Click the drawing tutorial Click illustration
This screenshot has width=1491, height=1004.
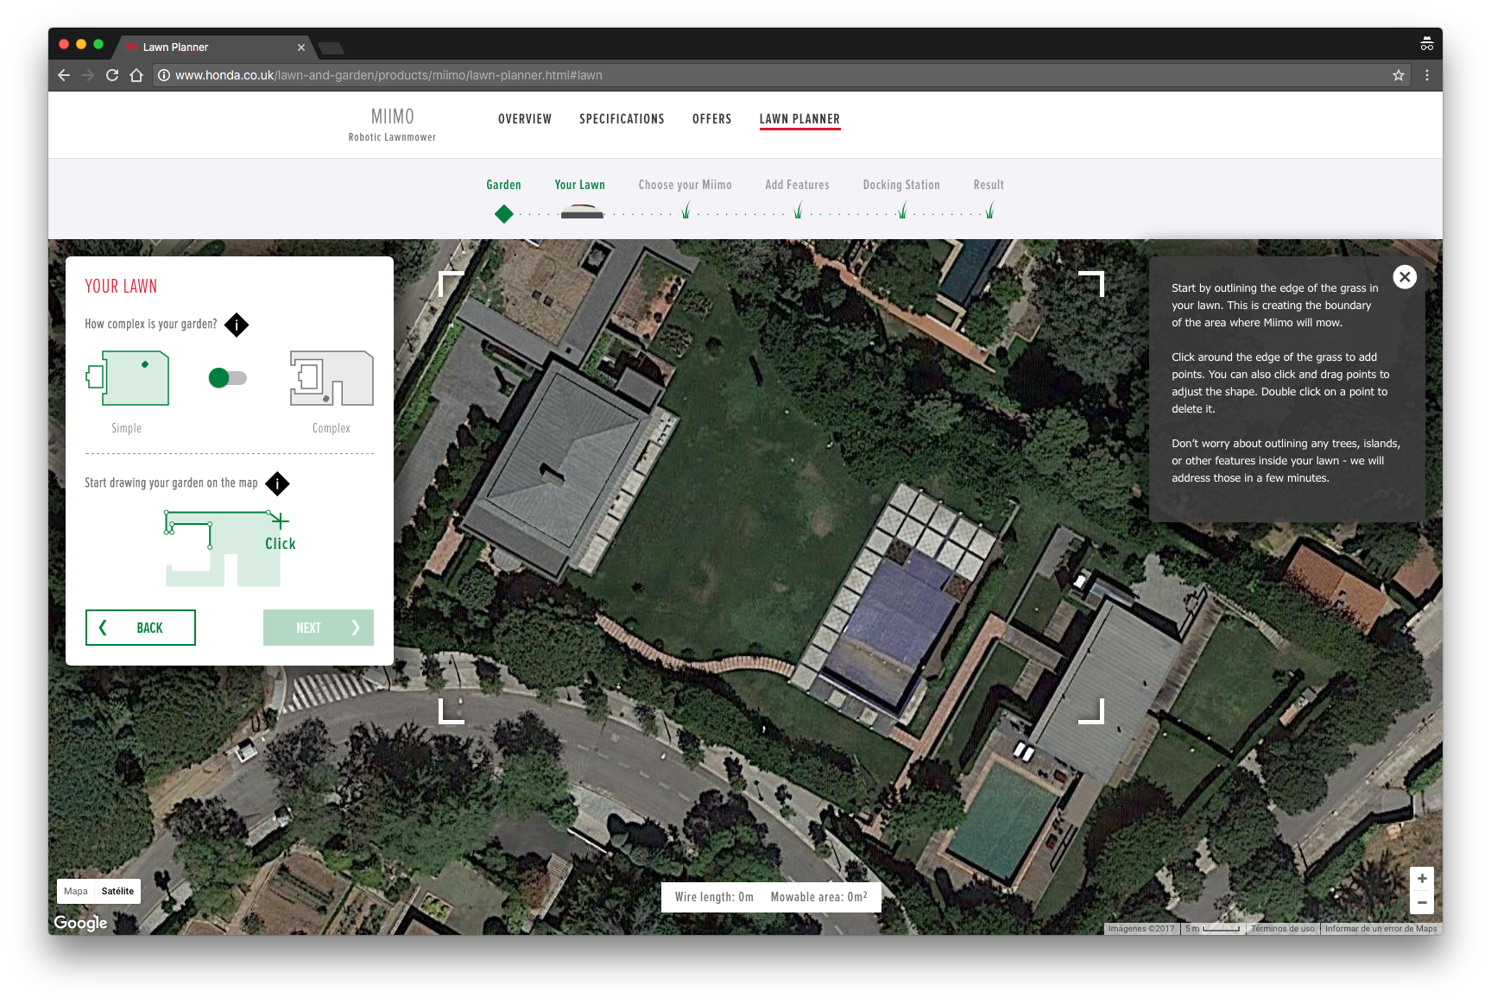point(230,548)
